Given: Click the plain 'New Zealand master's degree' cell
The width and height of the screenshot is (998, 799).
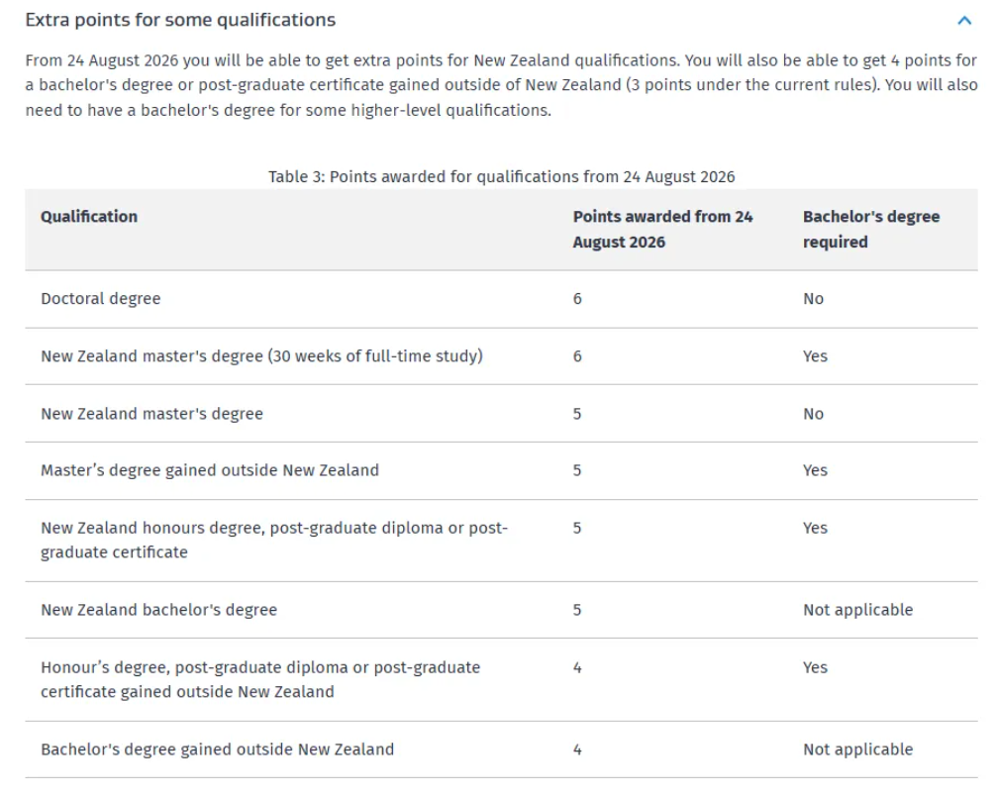Looking at the screenshot, I should pyautogui.click(x=151, y=414).
